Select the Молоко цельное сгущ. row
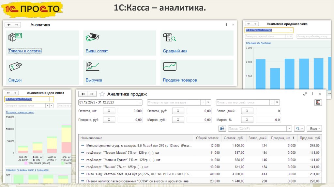334x187 pixels. click(x=200, y=146)
